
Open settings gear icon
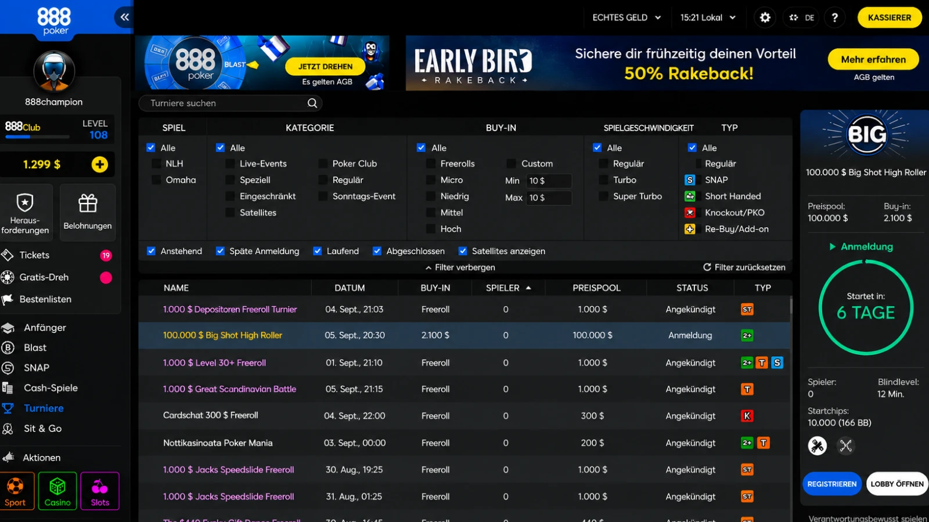(765, 17)
